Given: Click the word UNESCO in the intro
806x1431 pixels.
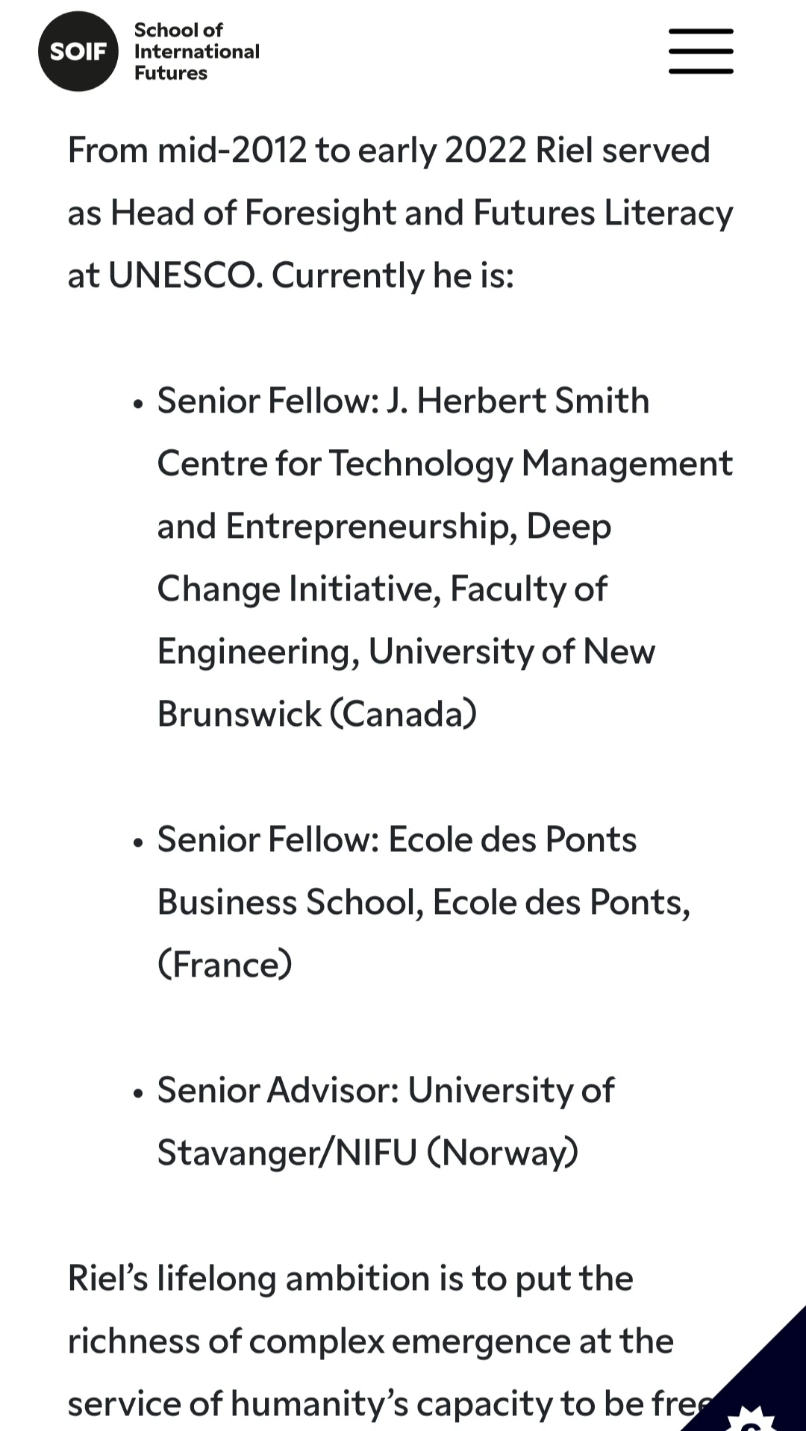Looking at the screenshot, I should point(185,275).
